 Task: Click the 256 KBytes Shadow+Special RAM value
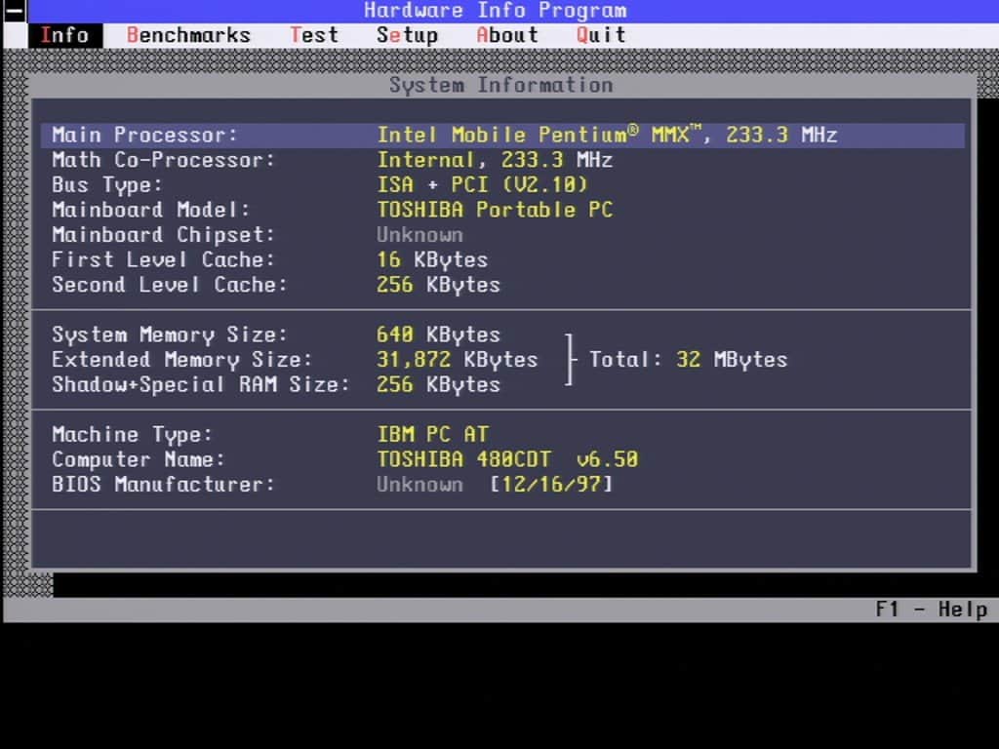(x=439, y=384)
